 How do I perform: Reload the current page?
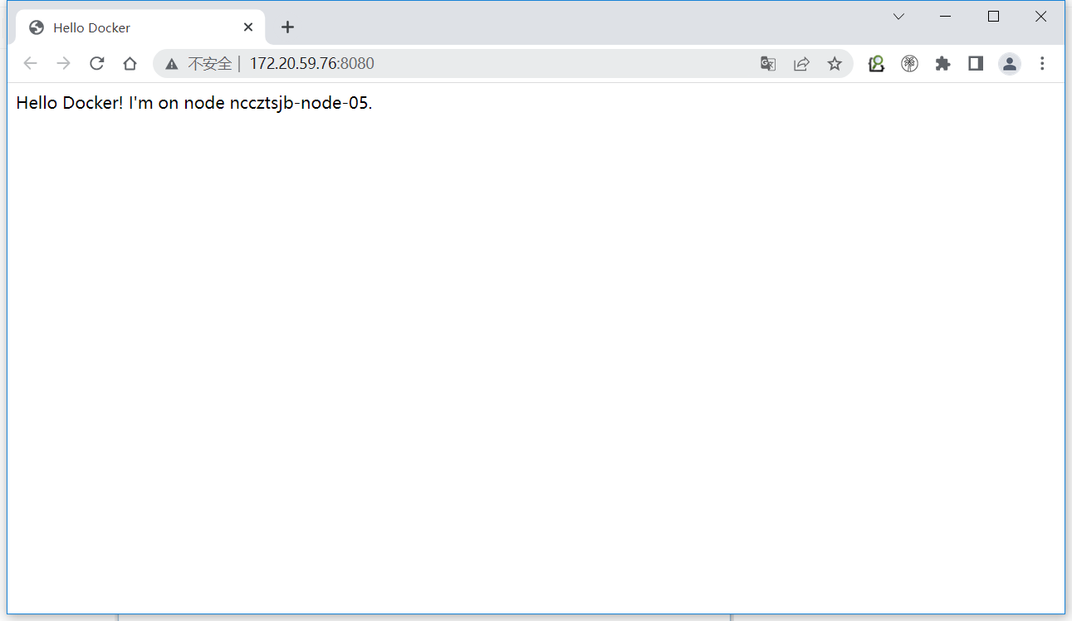pos(96,64)
